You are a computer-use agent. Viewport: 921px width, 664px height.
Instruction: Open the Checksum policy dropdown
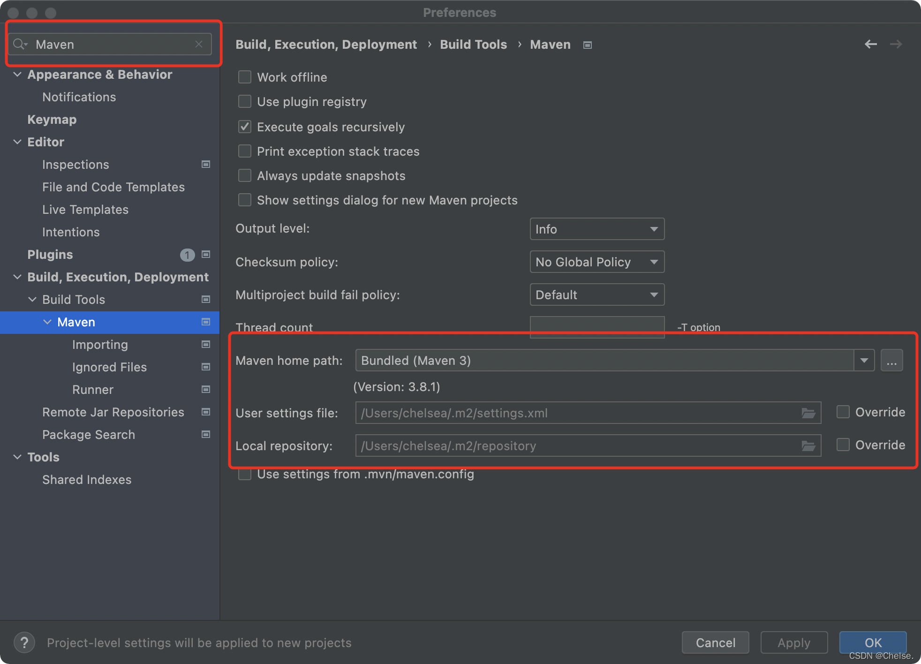(x=596, y=262)
